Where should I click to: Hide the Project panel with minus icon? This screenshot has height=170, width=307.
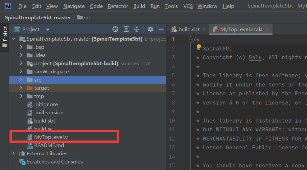(161, 29)
